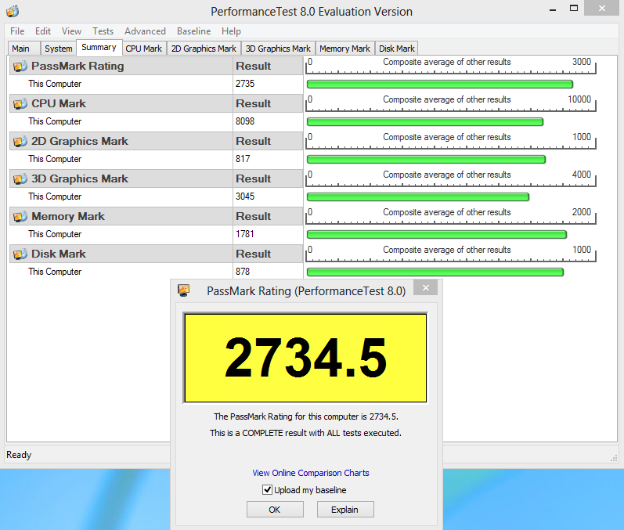The width and height of the screenshot is (624, 530).
Task: Click OK in the PassMark Rating dialog
Action: [275, 510]
